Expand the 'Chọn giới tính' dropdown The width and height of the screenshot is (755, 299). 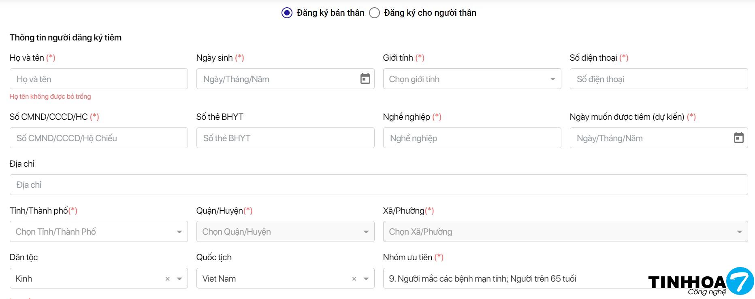[472, 79]
